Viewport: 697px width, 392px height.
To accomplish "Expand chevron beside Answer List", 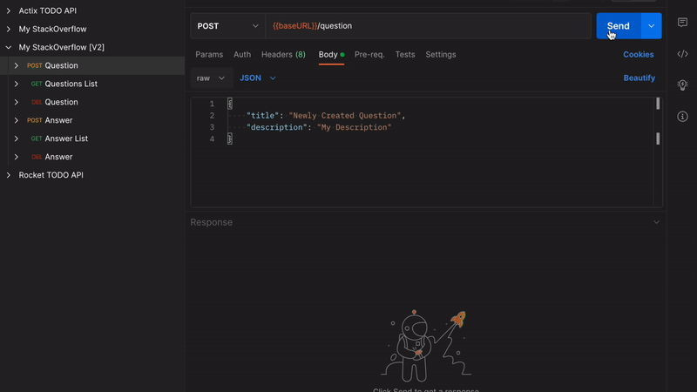I will click(x=17, y=139).
